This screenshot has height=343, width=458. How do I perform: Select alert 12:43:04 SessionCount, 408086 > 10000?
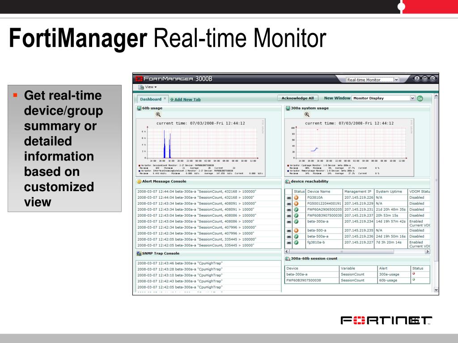[208, 222]
